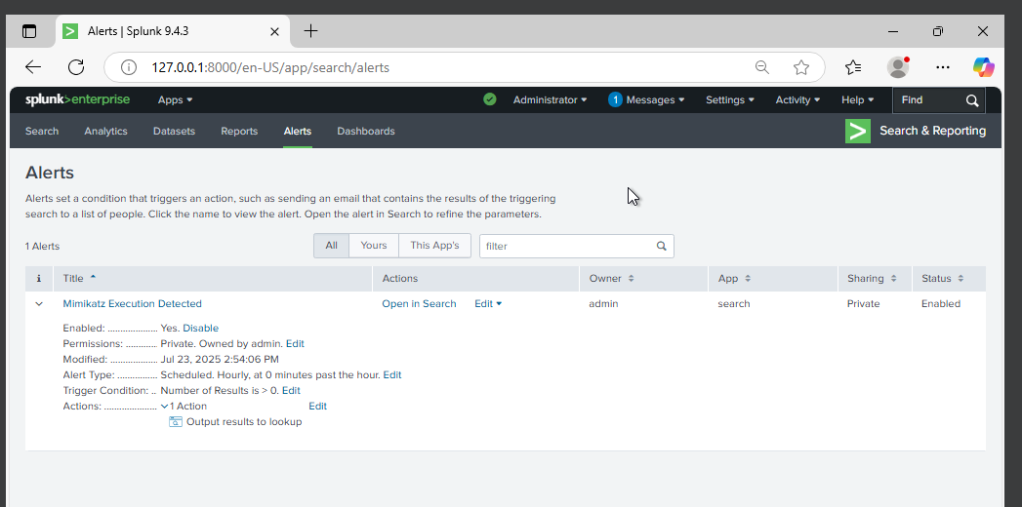Click the green health status checkmark icon
This screenshot has width=1022, height=507.
489,99
